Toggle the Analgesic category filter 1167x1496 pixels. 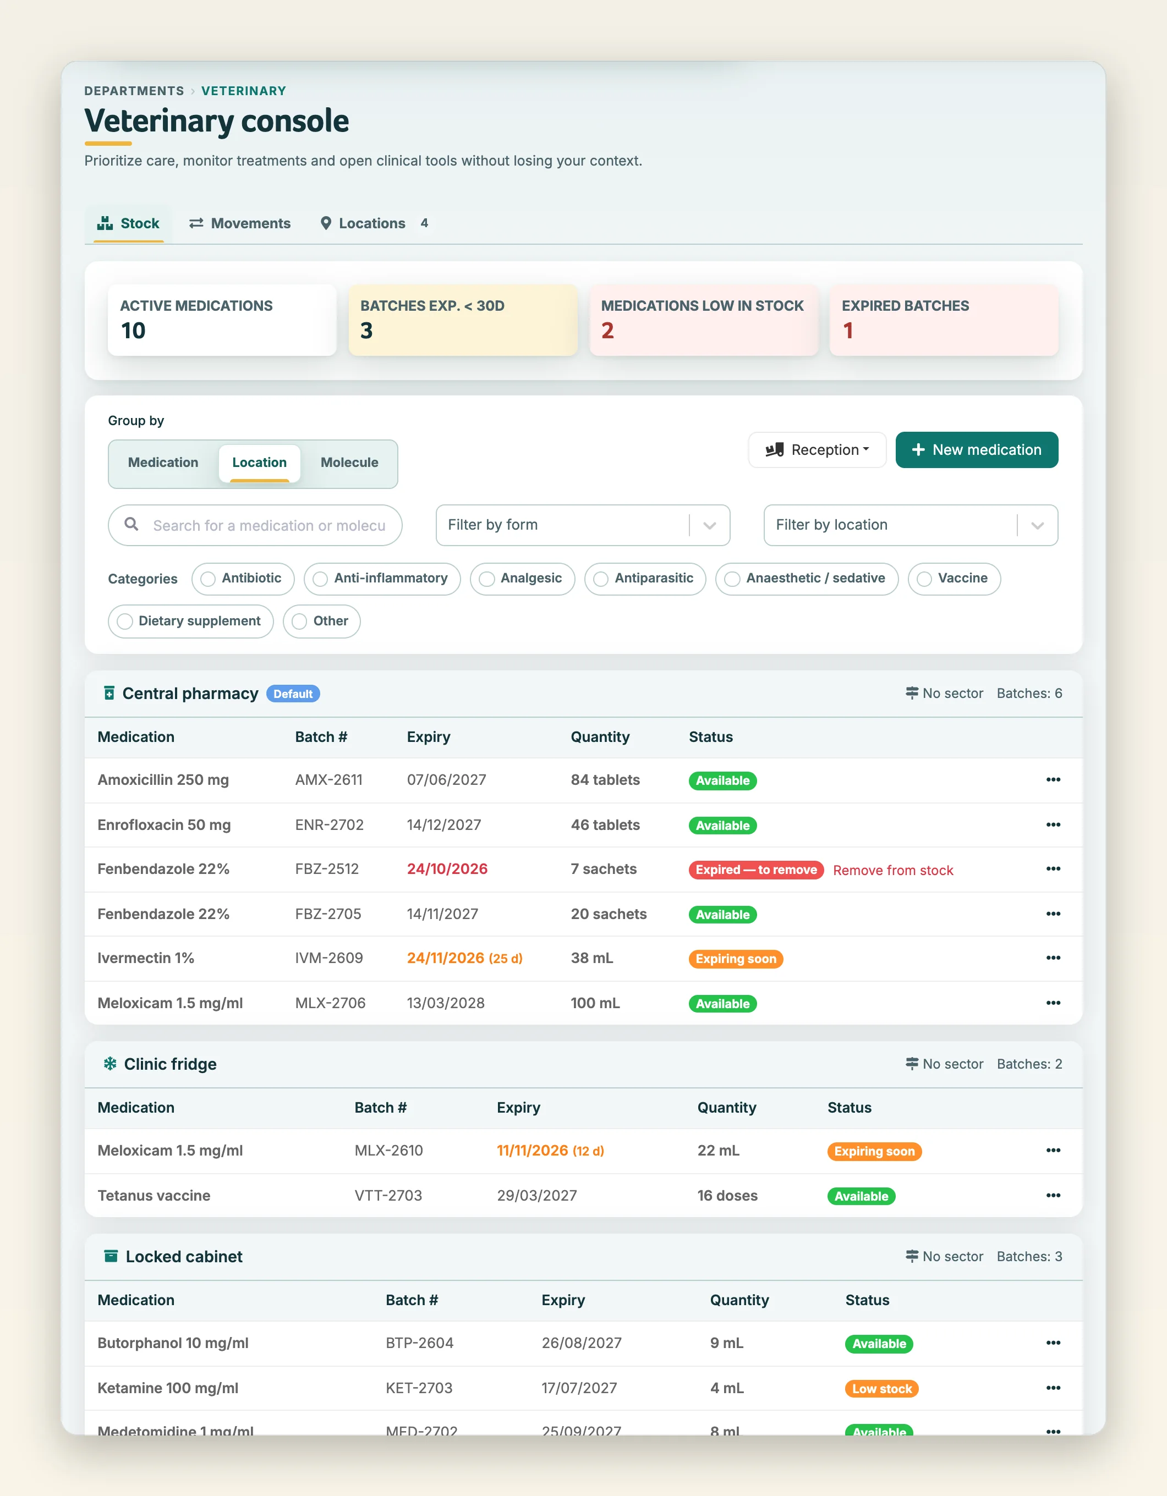pyautogui.click(x=522, y=579)
